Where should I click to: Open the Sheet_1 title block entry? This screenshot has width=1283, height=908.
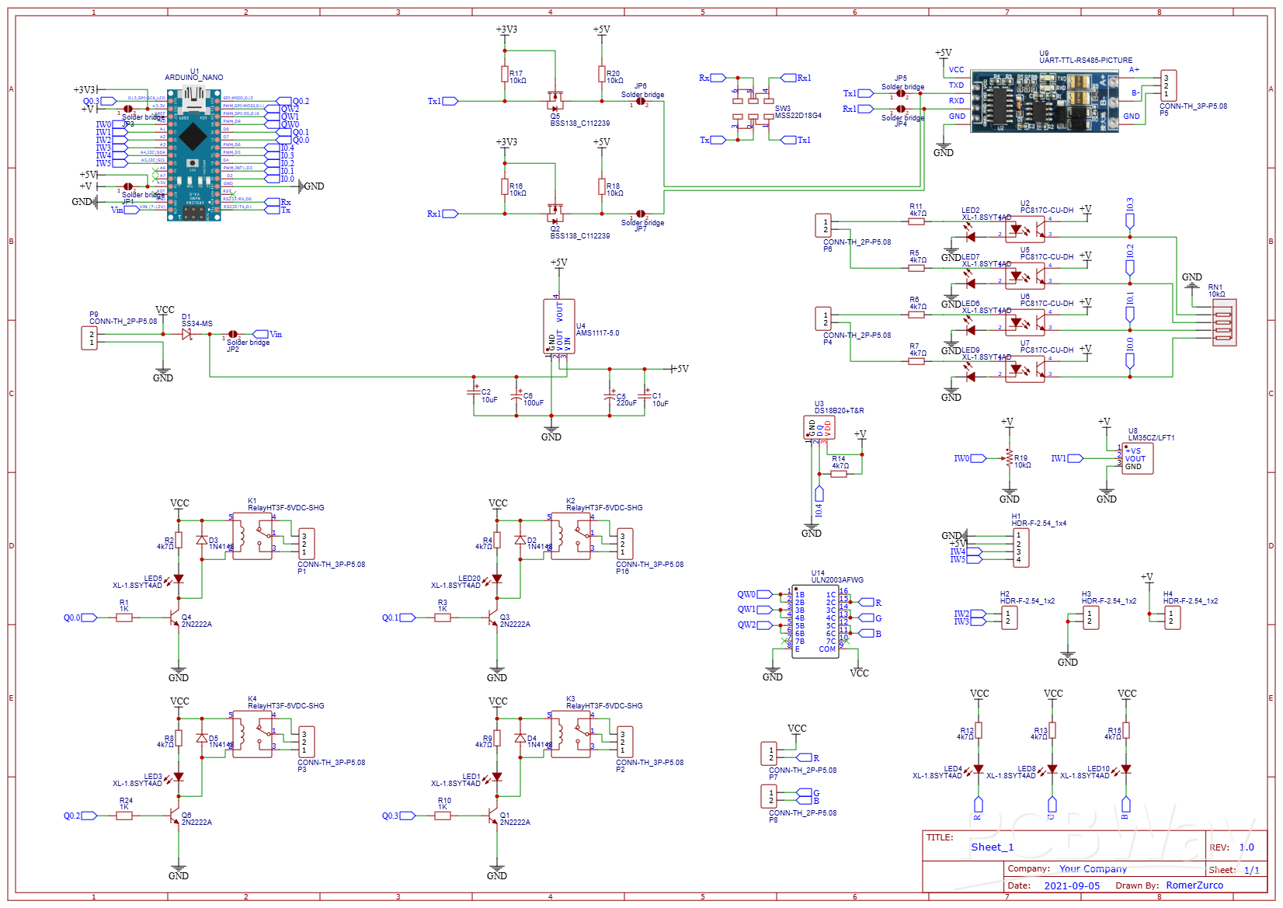coord(993,847)
